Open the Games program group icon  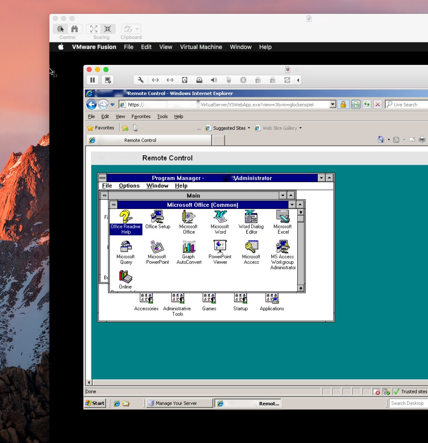click(209, 299)
